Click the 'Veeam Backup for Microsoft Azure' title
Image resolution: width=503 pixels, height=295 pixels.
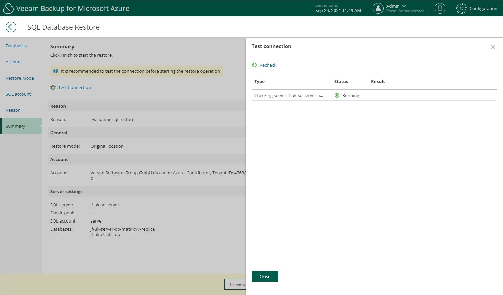(x=73, y=8)
